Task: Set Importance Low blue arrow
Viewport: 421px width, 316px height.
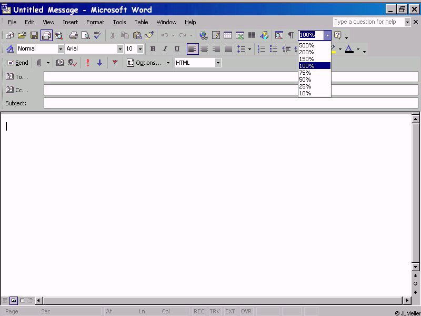Action: pos(100,63)
